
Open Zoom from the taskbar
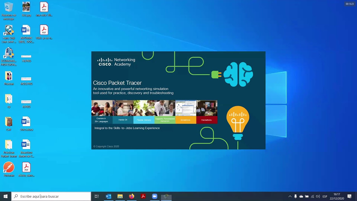point(155,196)
